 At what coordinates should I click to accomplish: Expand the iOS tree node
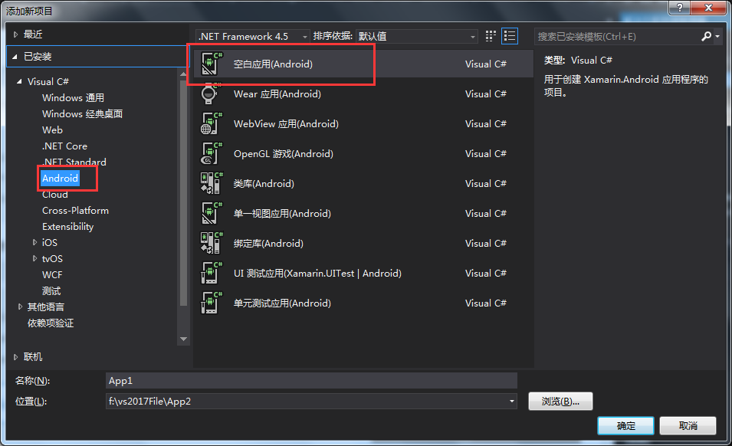coord(34,242)
